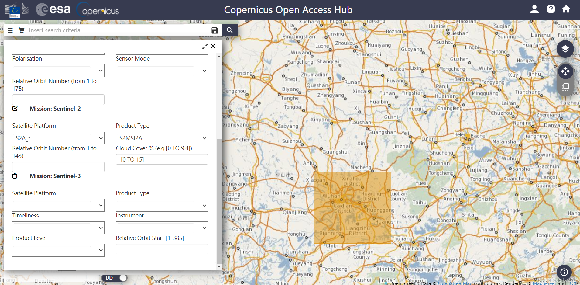580x285 pixels.
Task: Click scrollbar up arrow in search panel
Action: pyautogui.click(x=219, y=57)
